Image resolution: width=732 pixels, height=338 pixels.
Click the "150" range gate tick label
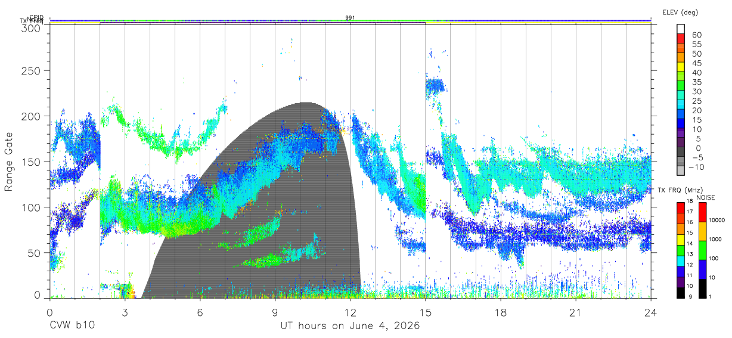pos(32,162)
